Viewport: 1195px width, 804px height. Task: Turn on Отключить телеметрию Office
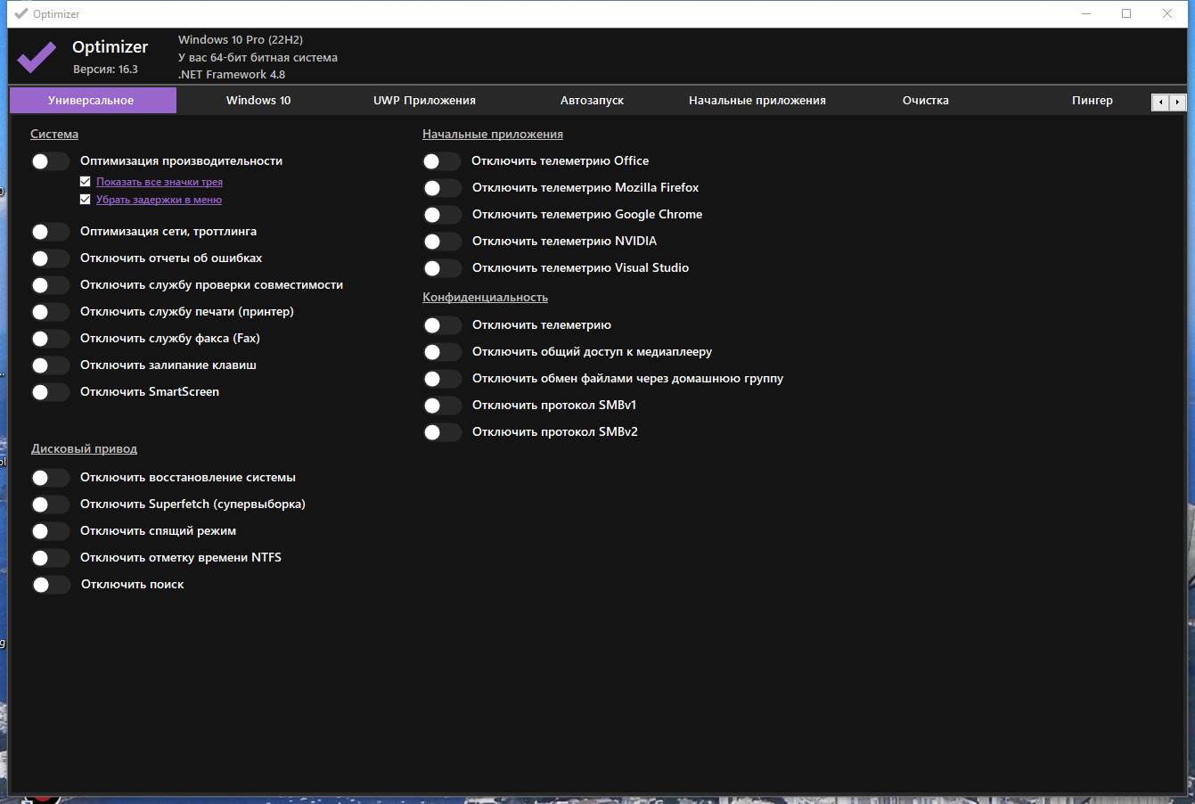tap(442, 161)
